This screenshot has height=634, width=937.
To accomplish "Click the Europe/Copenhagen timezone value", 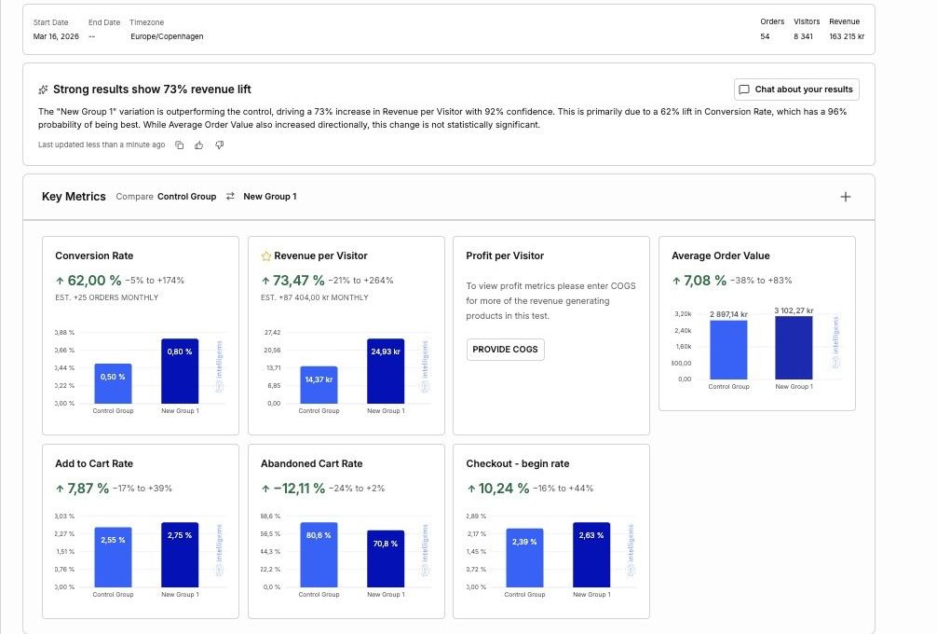I will point(167,36).
